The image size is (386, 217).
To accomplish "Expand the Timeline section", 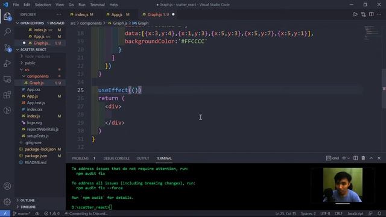I will click(28, 207).
